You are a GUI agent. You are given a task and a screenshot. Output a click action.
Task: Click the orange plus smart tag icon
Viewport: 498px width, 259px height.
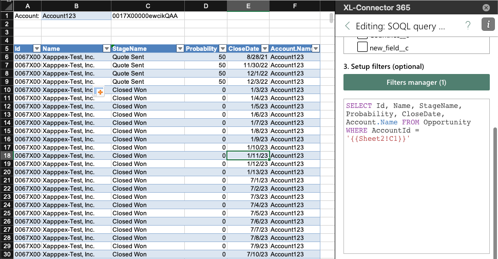click(x=100, y=92)
